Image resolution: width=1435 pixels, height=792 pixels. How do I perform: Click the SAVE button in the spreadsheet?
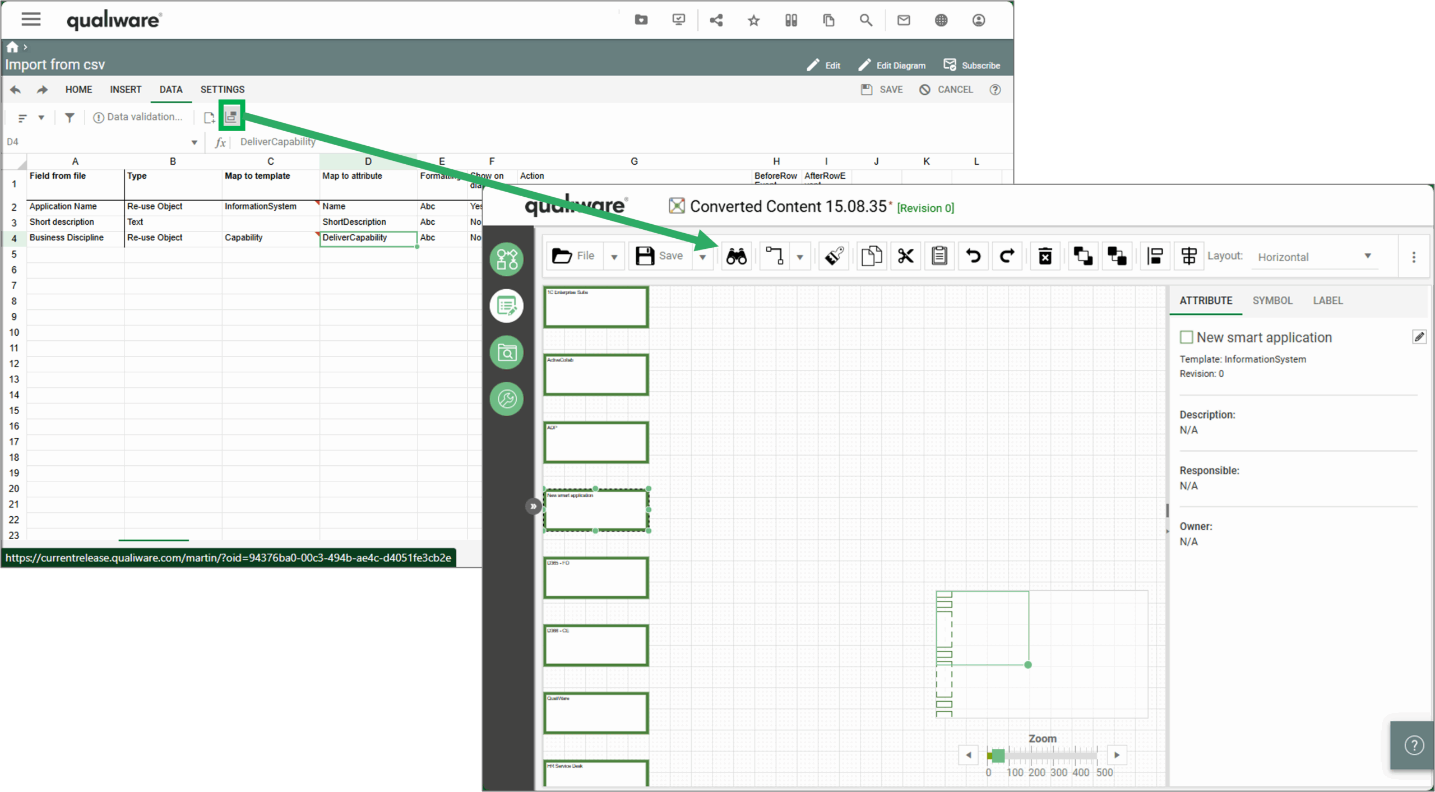(882, 90)
